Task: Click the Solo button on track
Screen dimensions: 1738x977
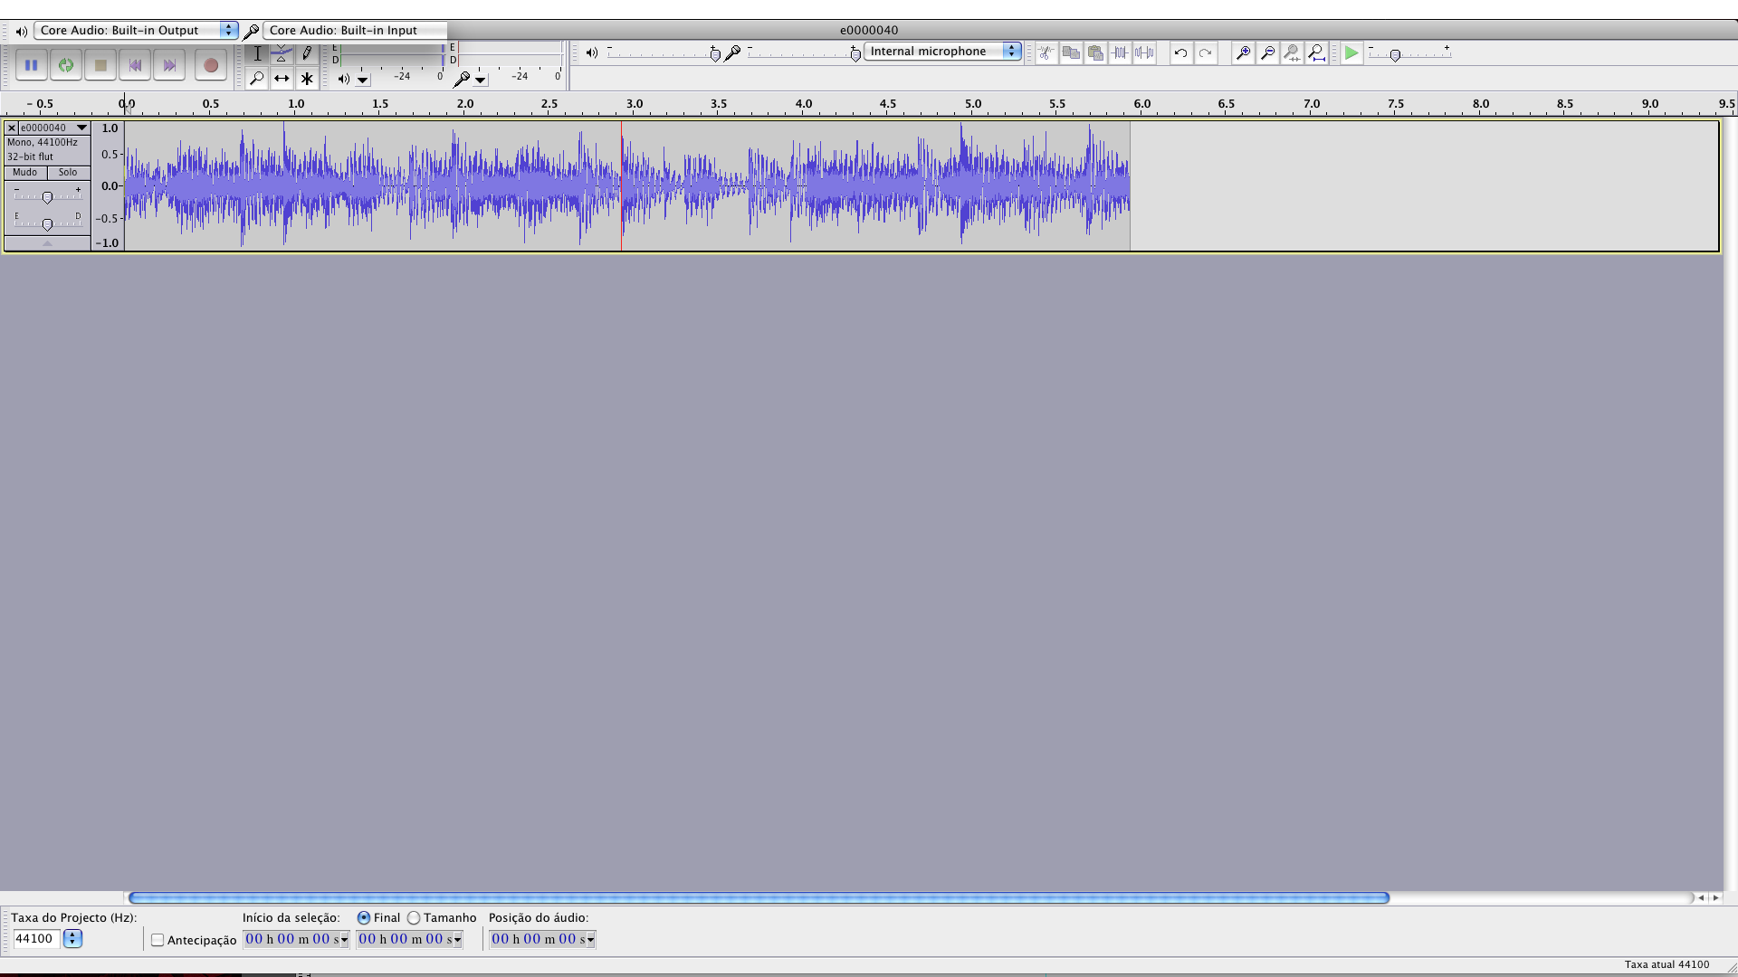Action: [x=68, y=172]
